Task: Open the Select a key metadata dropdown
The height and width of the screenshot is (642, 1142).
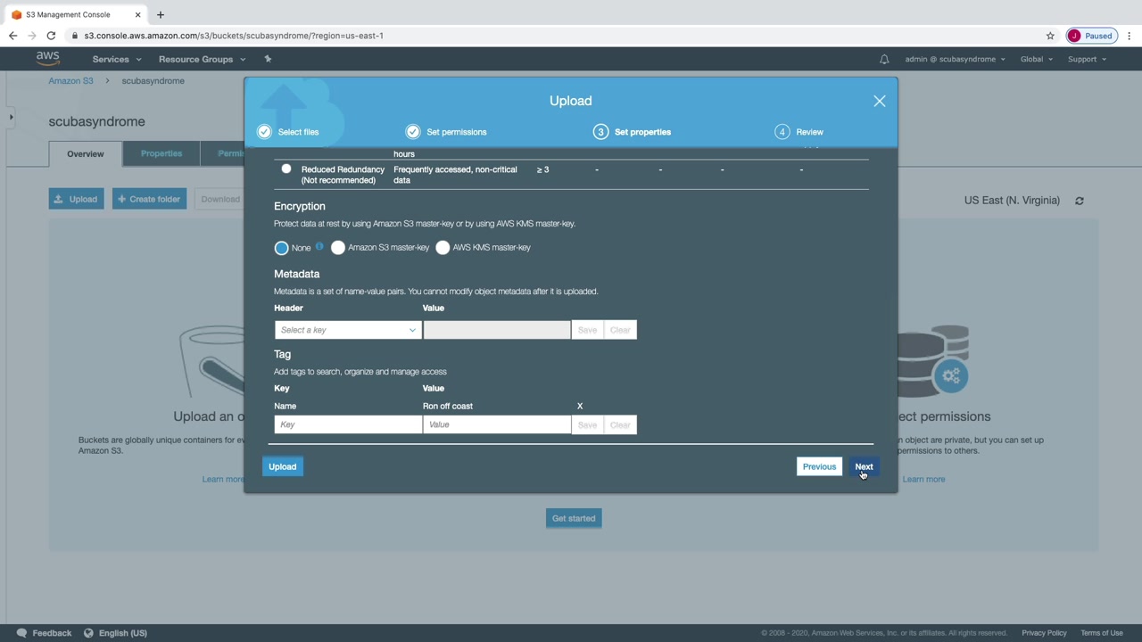Action: coord(348,330)
